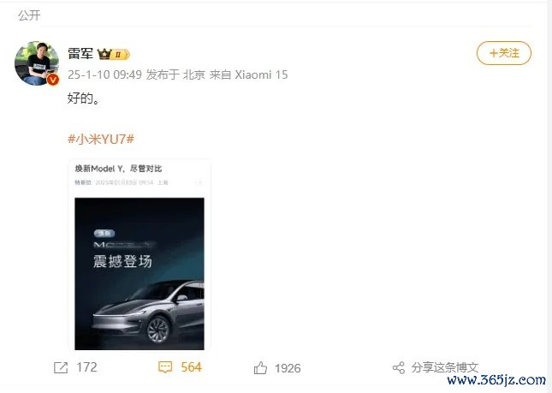
Task: Click the share nodes icon
Action: [399, 368]
